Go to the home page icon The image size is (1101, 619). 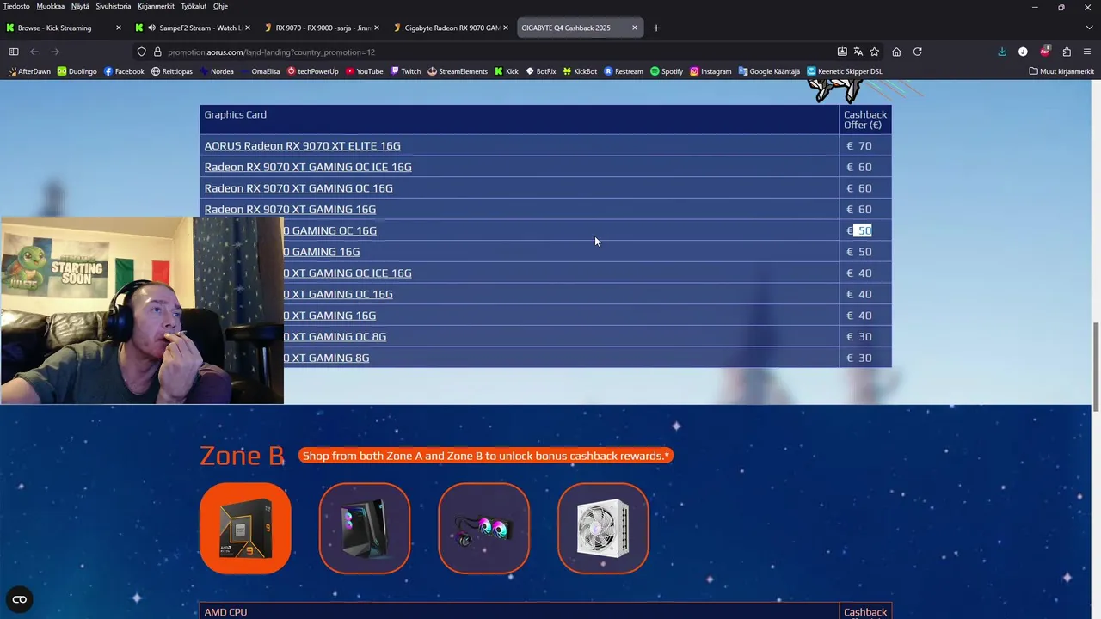(x=896, y=52)
